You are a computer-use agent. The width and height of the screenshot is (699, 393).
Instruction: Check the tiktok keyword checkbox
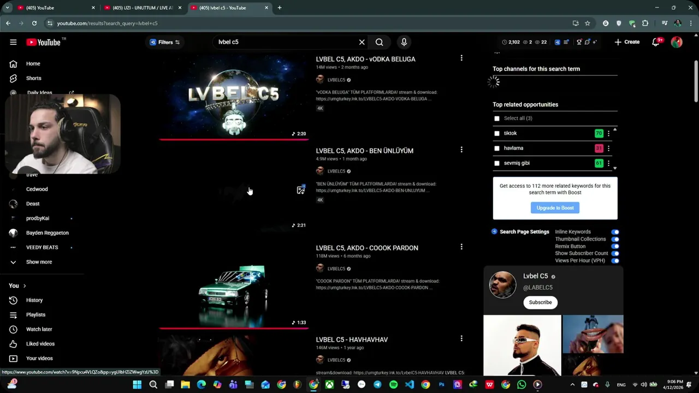click(497, 133)
